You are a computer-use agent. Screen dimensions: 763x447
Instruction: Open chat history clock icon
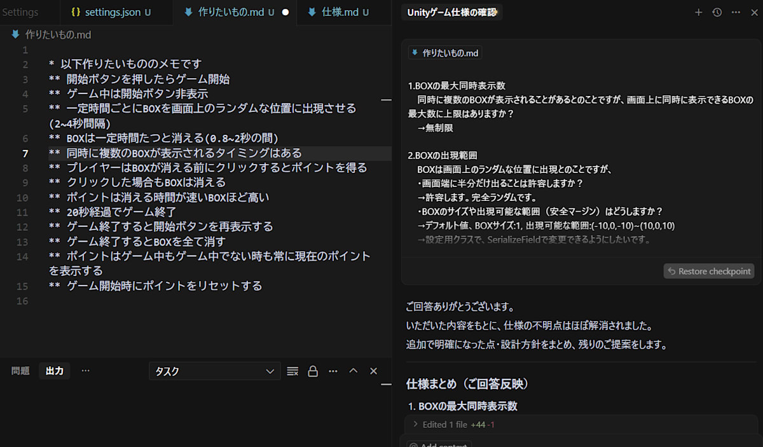[717, 12]
